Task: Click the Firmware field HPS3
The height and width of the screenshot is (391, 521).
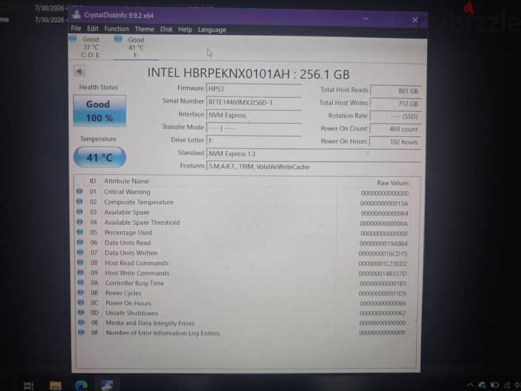Action: 254,89
